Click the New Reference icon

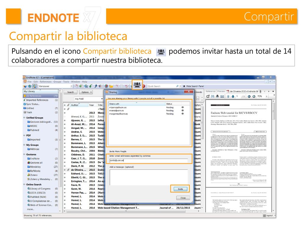click(x=81, y=86)
